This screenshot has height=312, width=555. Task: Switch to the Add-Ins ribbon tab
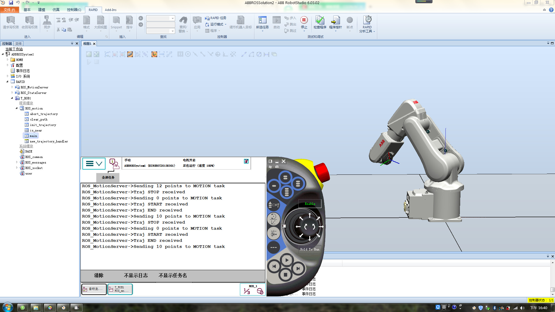[110, 10]
